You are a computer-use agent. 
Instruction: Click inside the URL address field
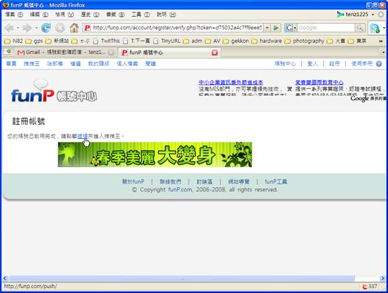tap(177, 28)
